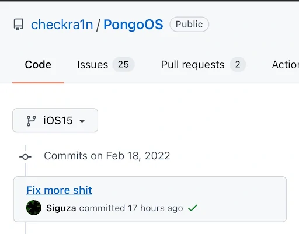
Task: Open the Issues tab
Action: (x=92, y=65)
